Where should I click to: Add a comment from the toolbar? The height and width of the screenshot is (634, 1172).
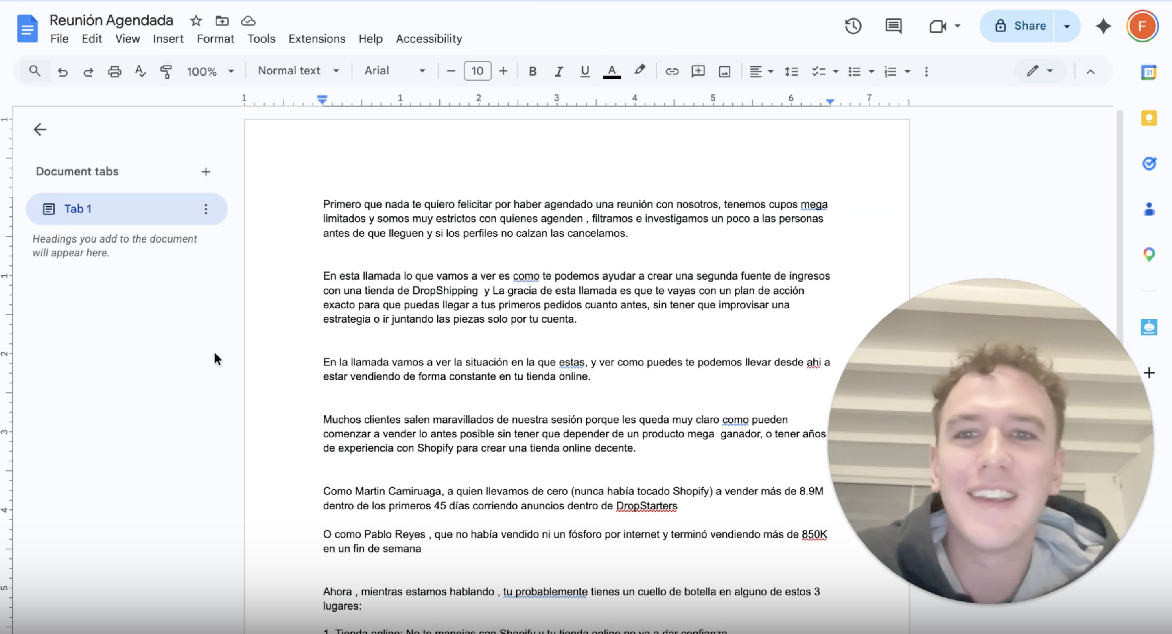[698, 71]
